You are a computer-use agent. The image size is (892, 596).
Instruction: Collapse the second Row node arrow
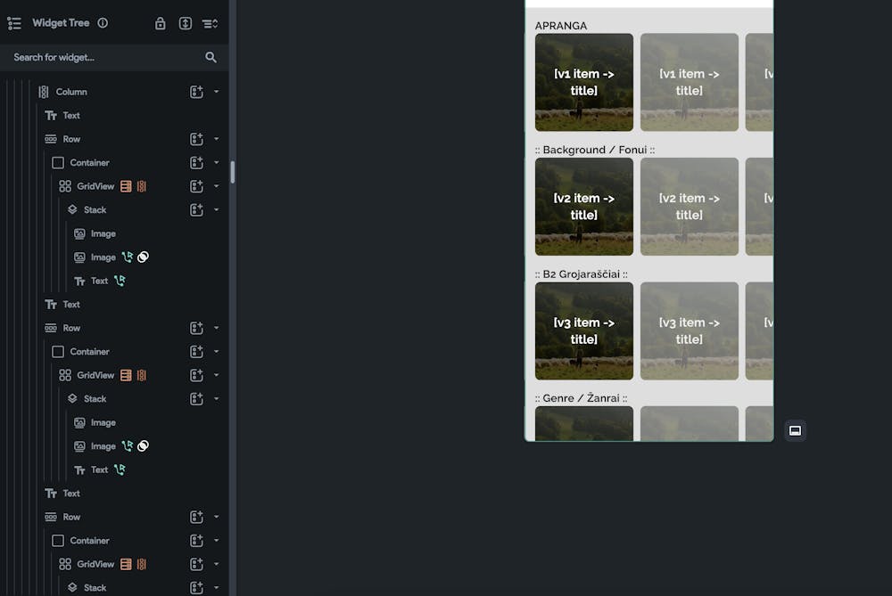pyautogui.click(x=216, y=328)
